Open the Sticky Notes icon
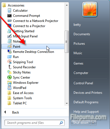Screen dimensions: 110x129 pos(9,72)
